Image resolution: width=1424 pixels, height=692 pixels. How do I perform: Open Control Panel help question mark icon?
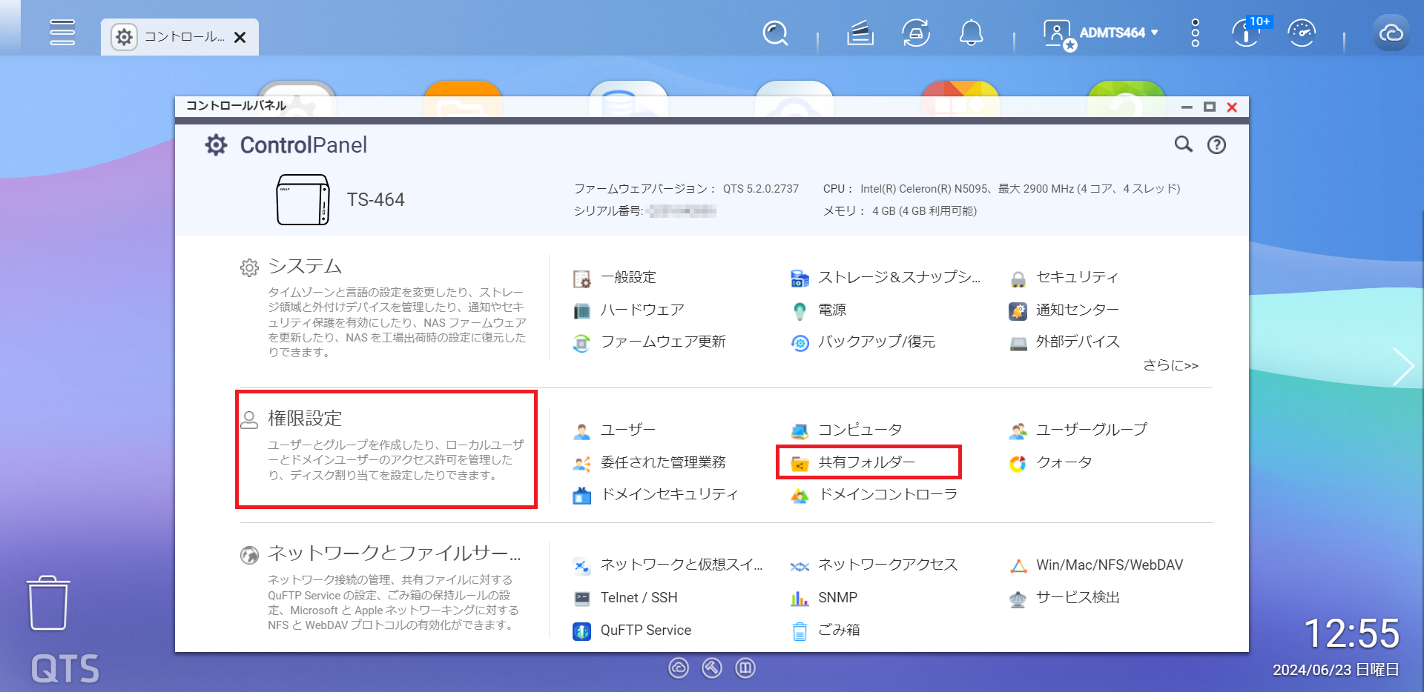[1216, 144]
